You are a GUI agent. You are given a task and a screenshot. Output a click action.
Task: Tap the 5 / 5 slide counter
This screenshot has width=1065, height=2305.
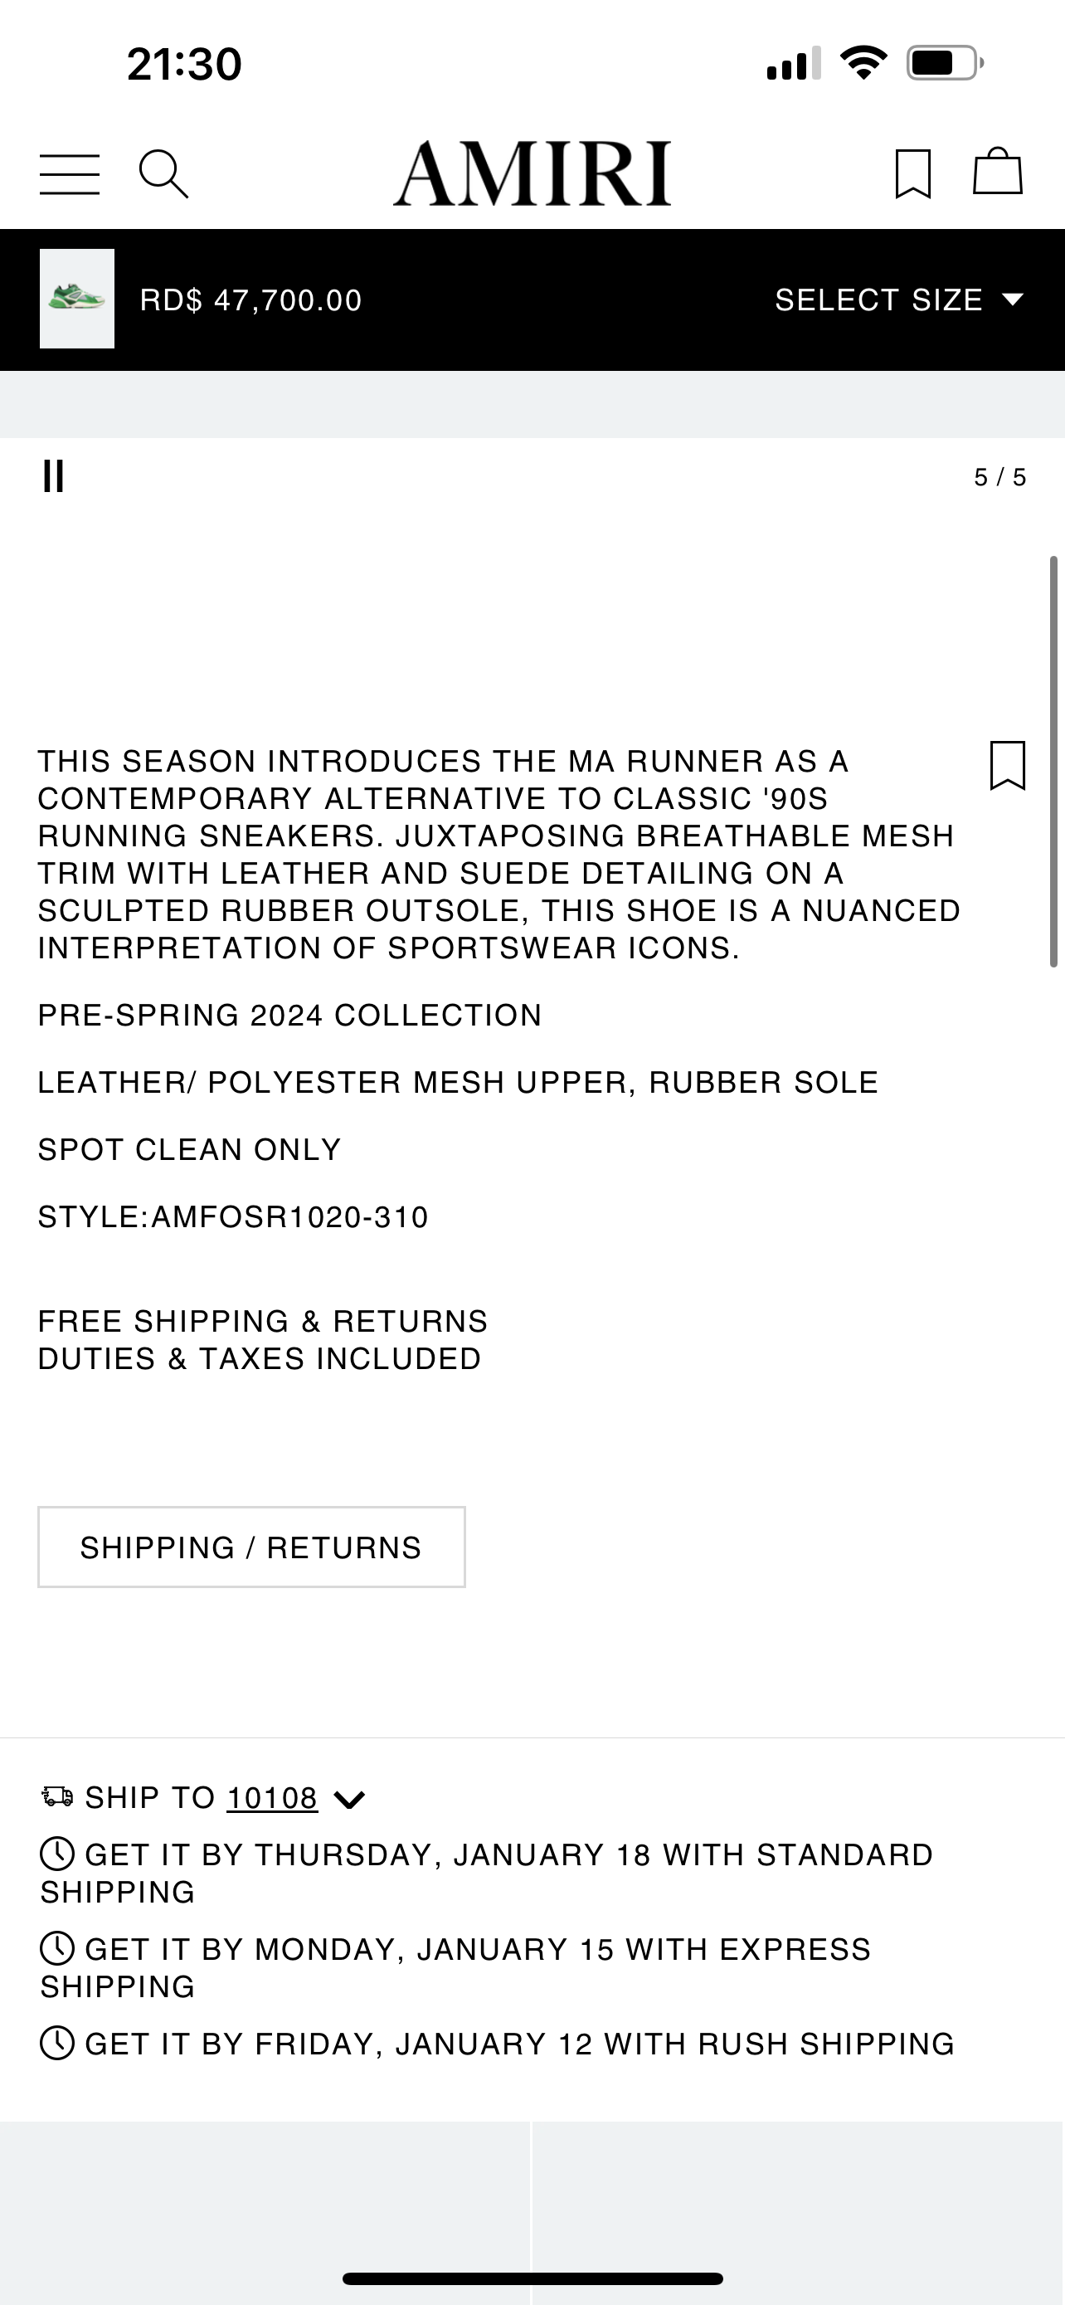(999, 477)
